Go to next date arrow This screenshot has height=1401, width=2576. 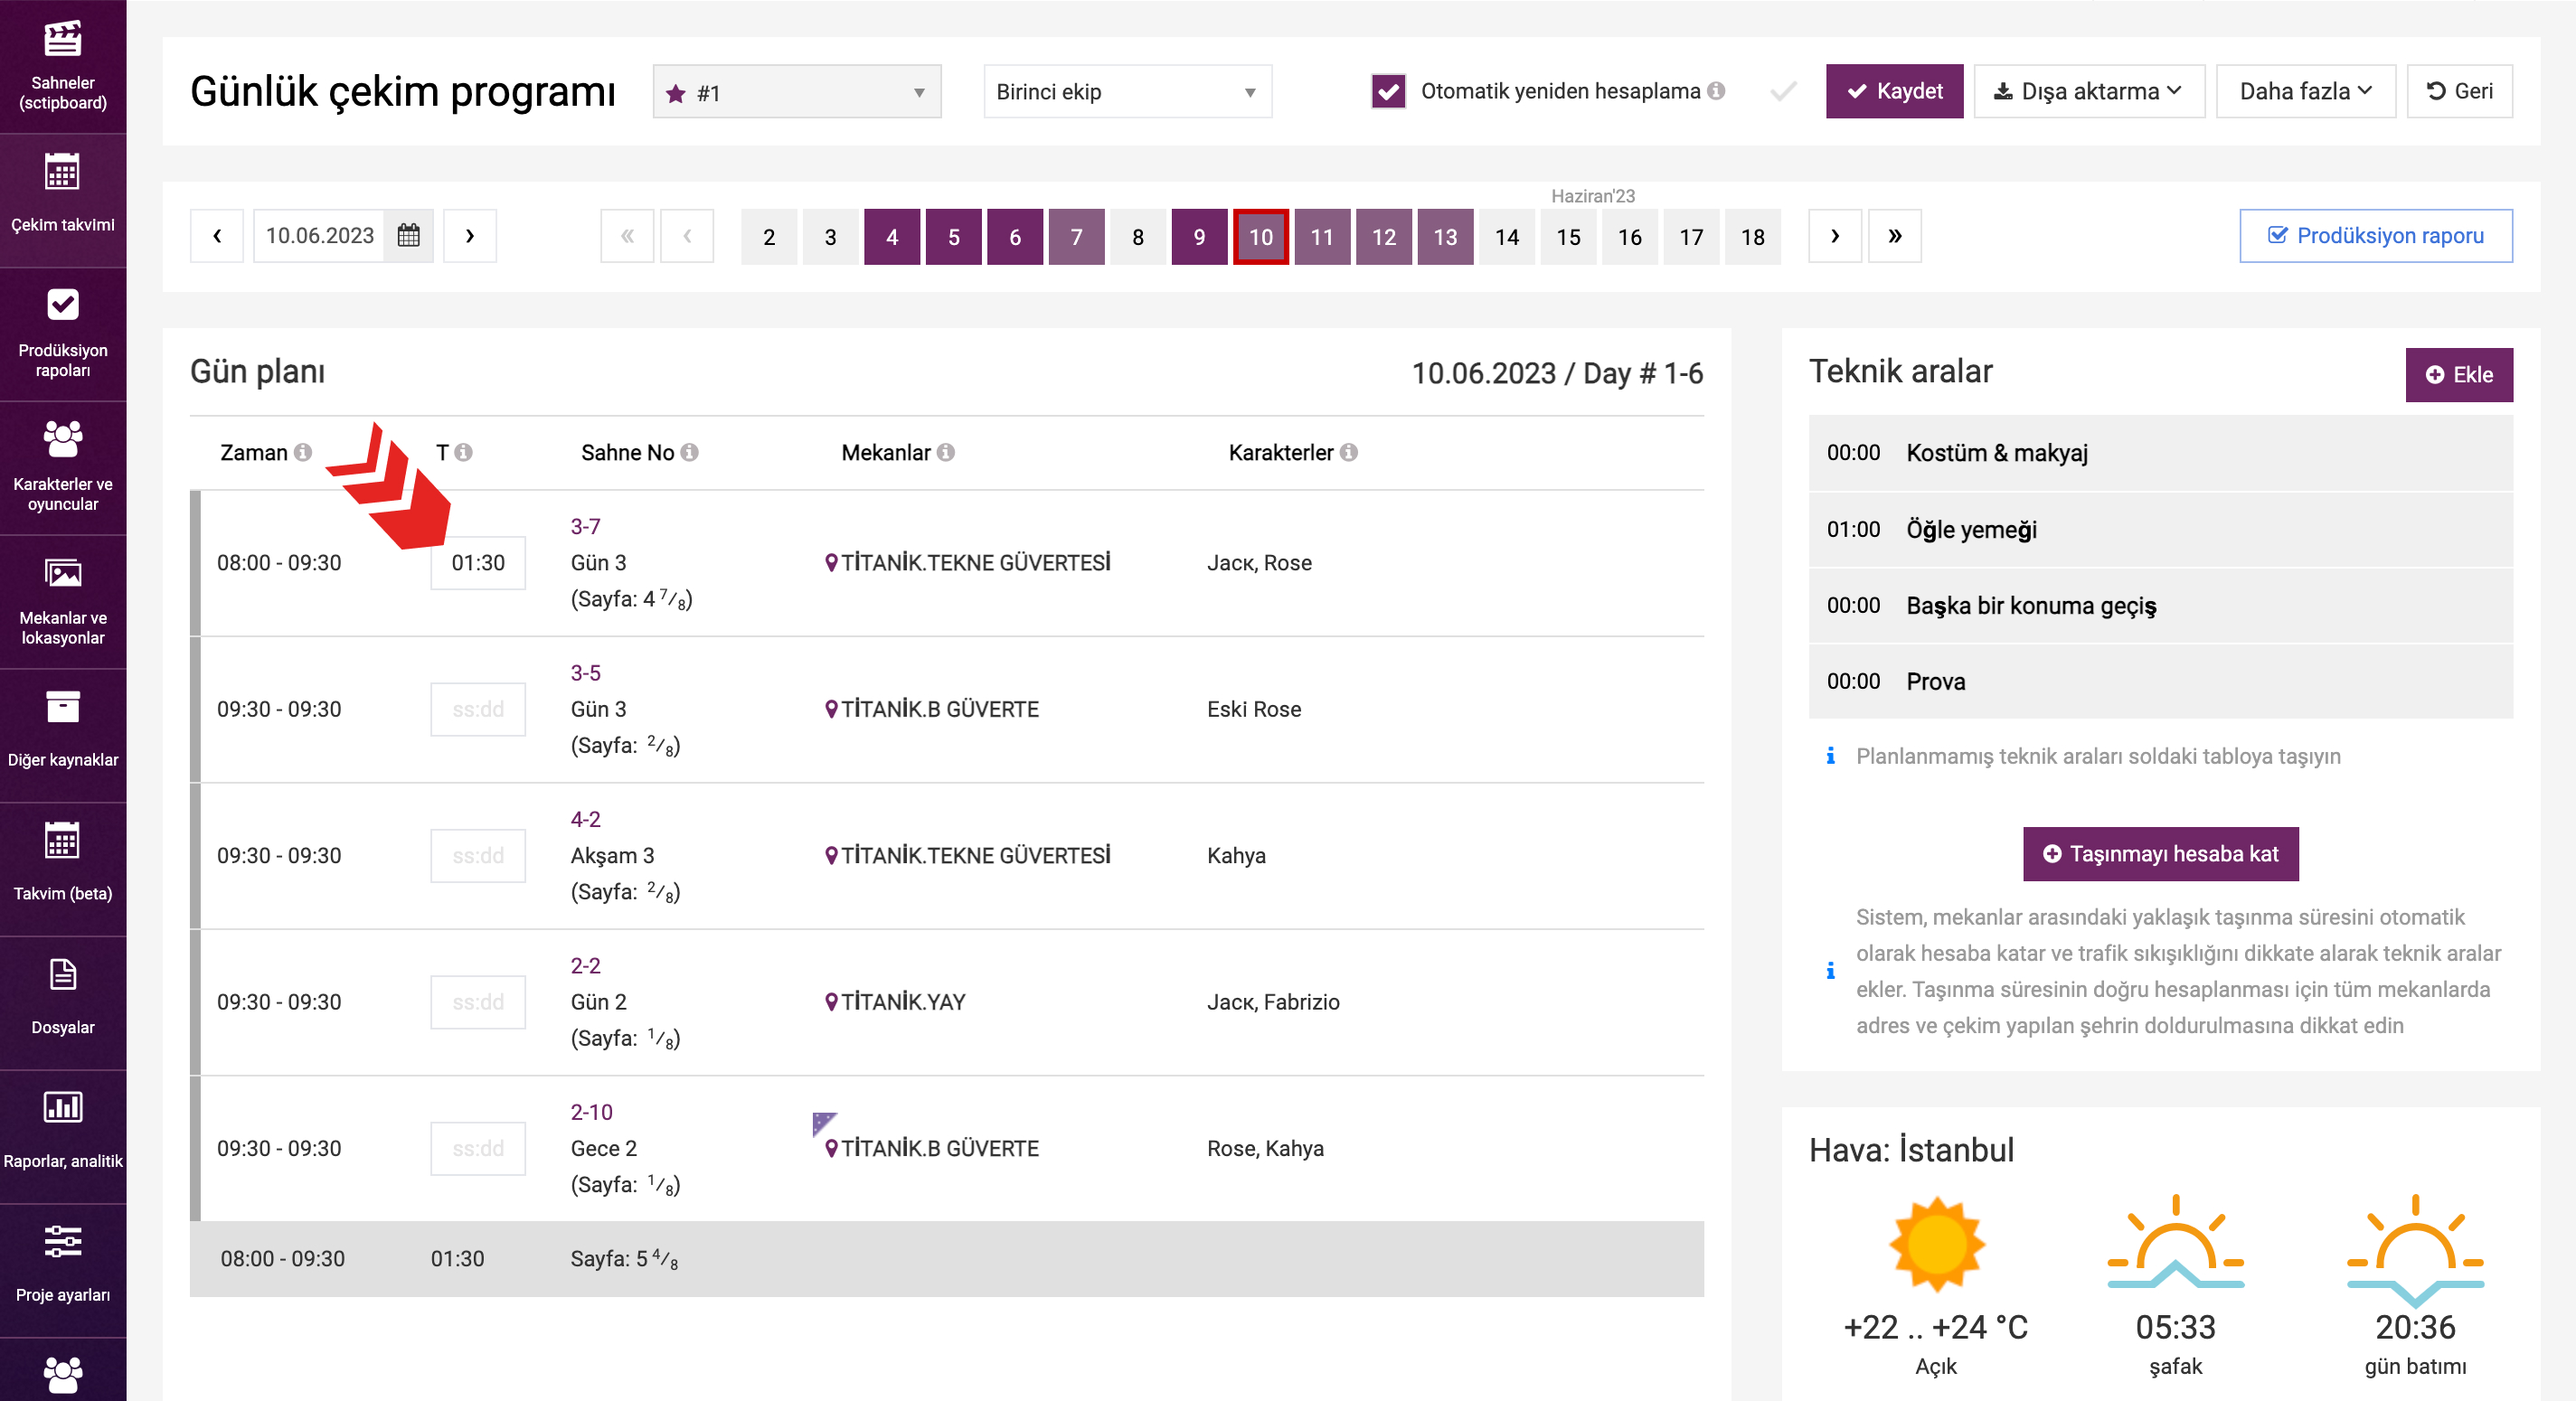pyautogui.click(x=470, y=236)
